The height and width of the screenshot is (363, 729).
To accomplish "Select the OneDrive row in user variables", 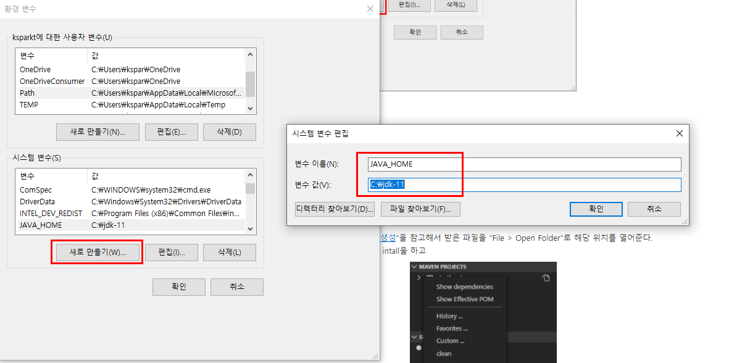I will tap(130, 69).
